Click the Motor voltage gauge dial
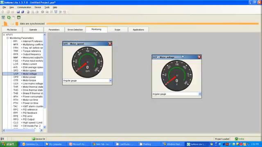The width and height of the screenshot is (262, 147). [x=177, y=76]
